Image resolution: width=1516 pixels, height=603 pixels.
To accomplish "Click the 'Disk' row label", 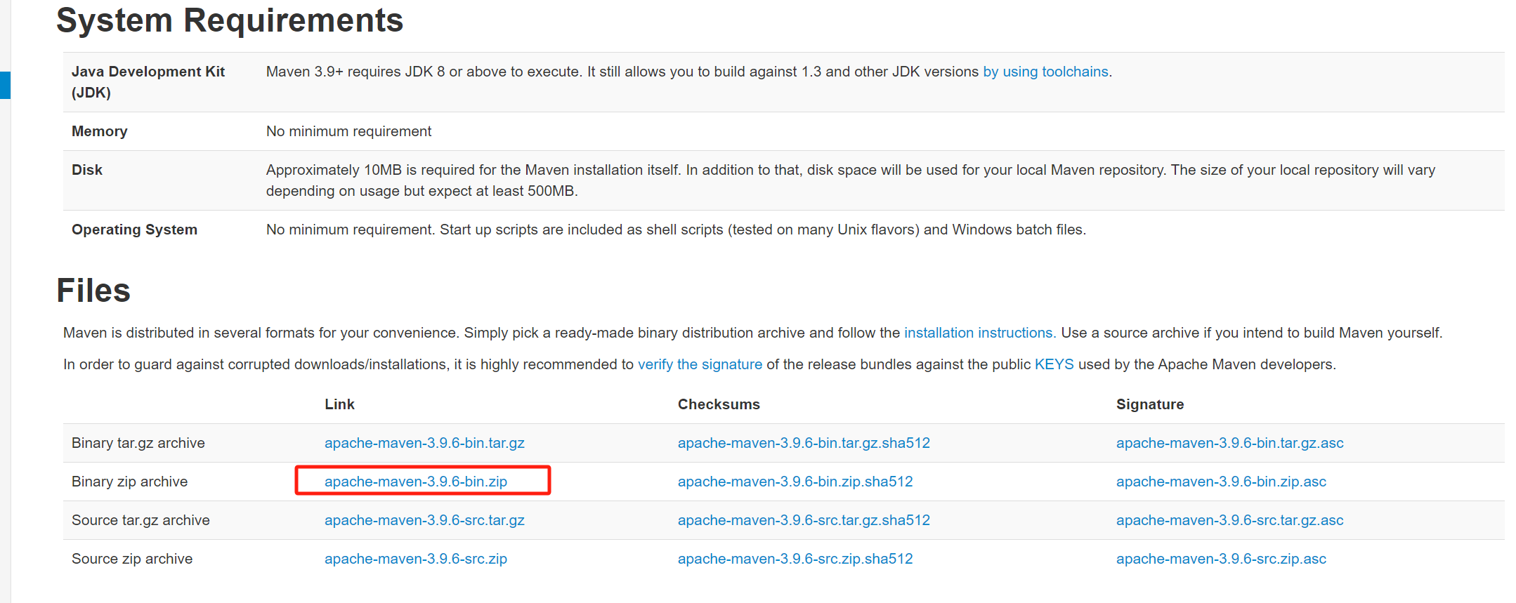I will [x=87, y=170].
